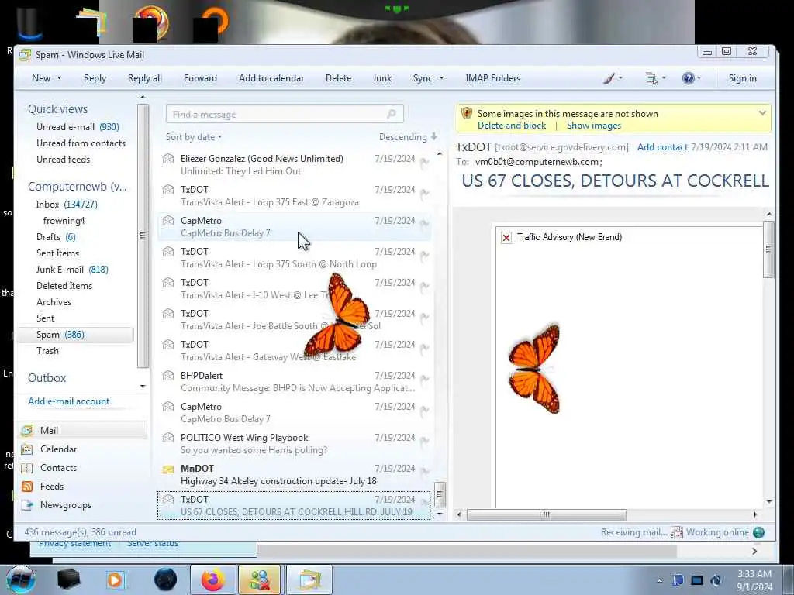Open MnDOT Highway 34 Akeley construction message
The image size is (794, 595).
coord(294,475)
